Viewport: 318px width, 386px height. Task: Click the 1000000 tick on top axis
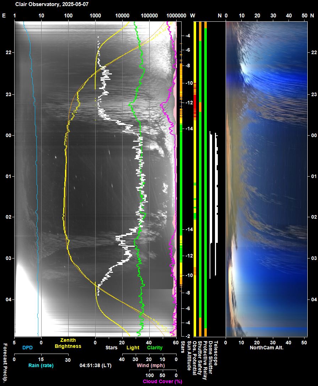pos(176,16)
